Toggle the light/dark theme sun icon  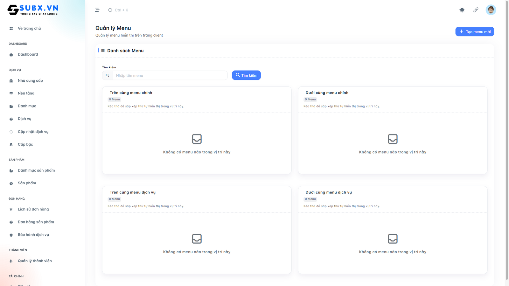pos(462,10)
